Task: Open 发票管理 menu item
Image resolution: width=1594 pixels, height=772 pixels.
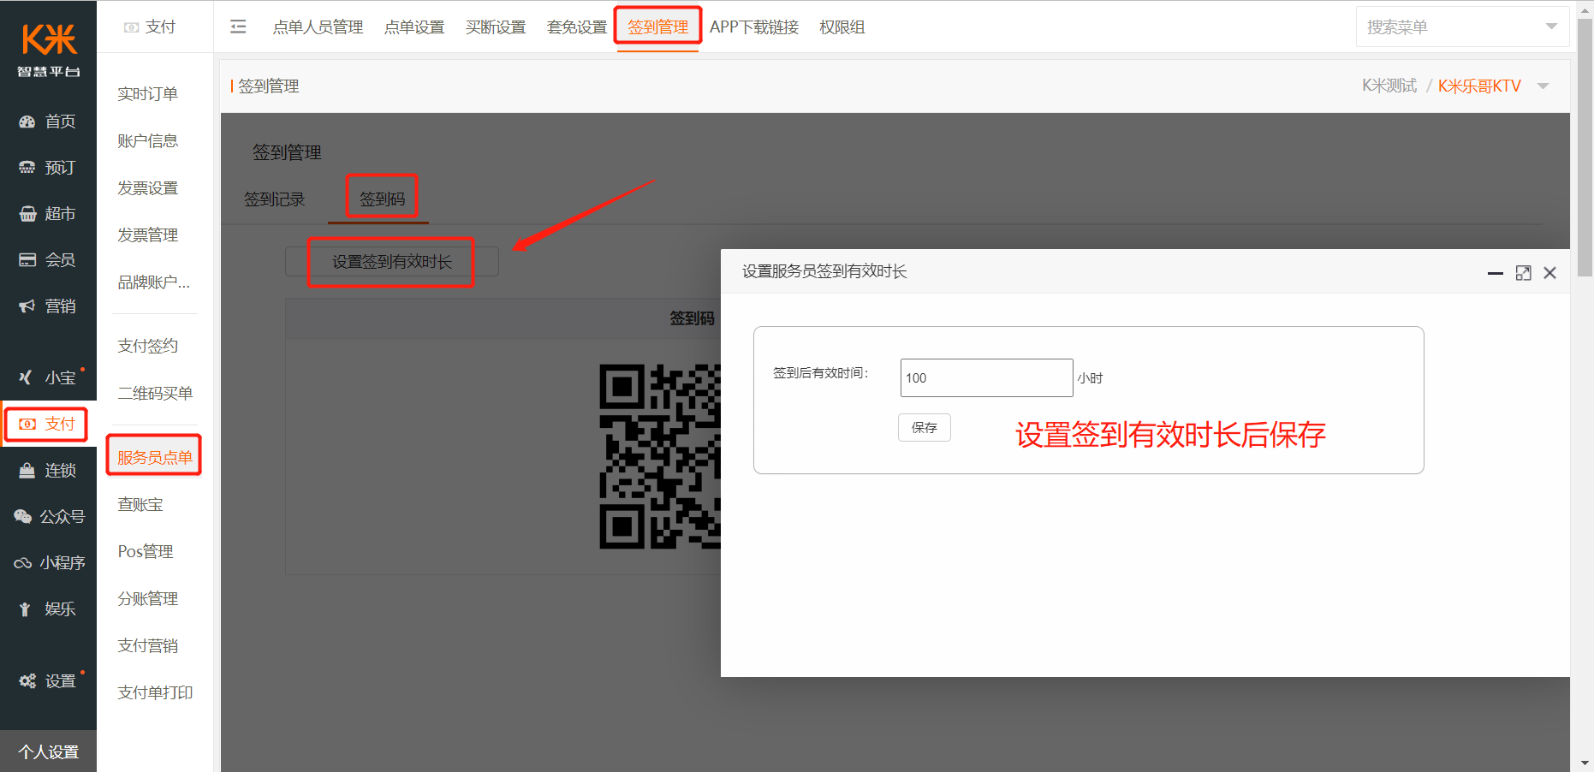Action: [x=148, y=235]
